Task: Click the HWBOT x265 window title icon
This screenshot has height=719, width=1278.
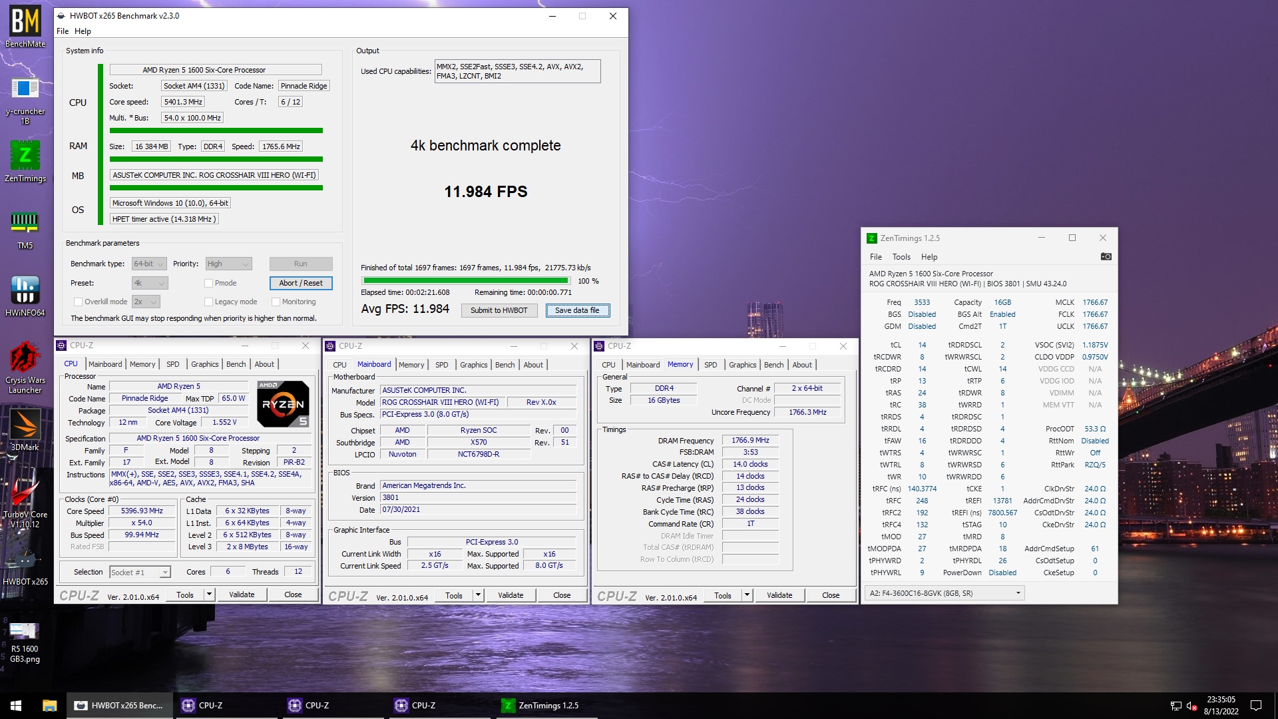Action: [62, 16]
